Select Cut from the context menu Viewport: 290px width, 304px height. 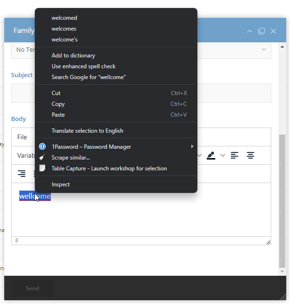(x=116, y=93)
